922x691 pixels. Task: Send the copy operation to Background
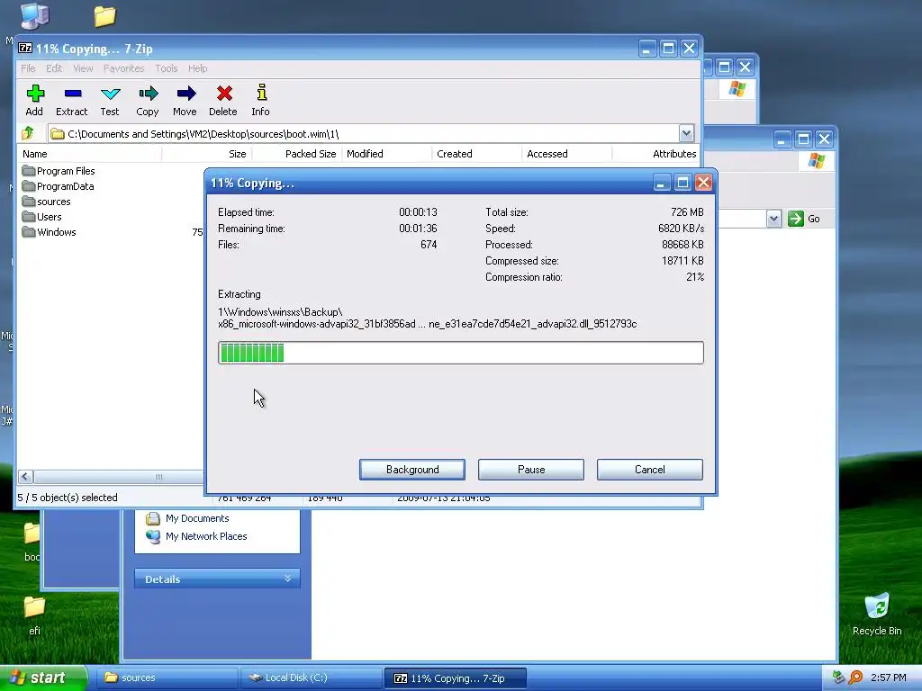click(412, 470)
